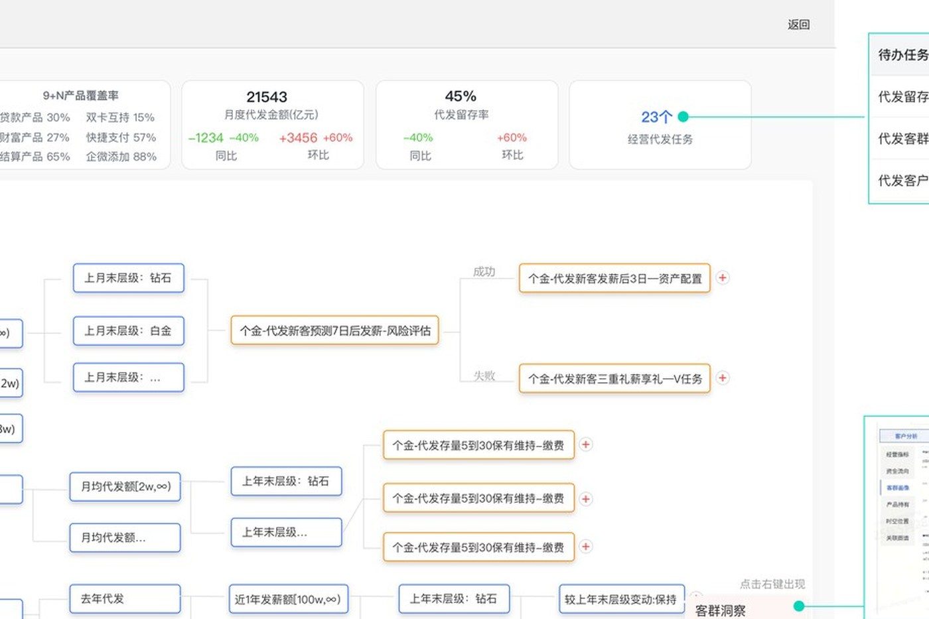Click 客群画像 in the preview thumbnail sidebar

898,488
